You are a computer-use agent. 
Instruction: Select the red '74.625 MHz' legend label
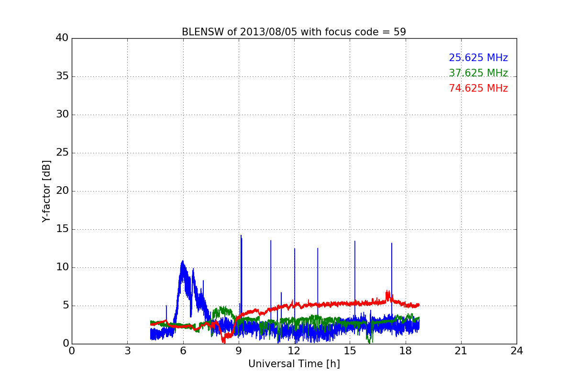[478, 88]
